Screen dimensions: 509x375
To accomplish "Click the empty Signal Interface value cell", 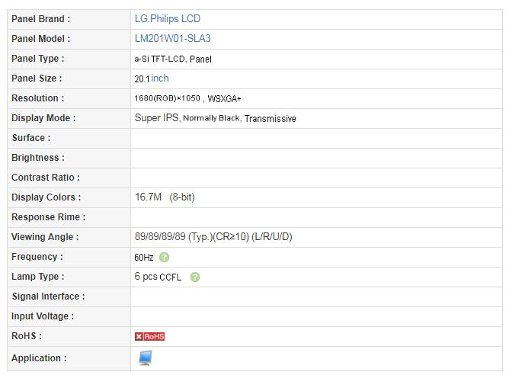I will pyautogui.click(x=316, y=296).
